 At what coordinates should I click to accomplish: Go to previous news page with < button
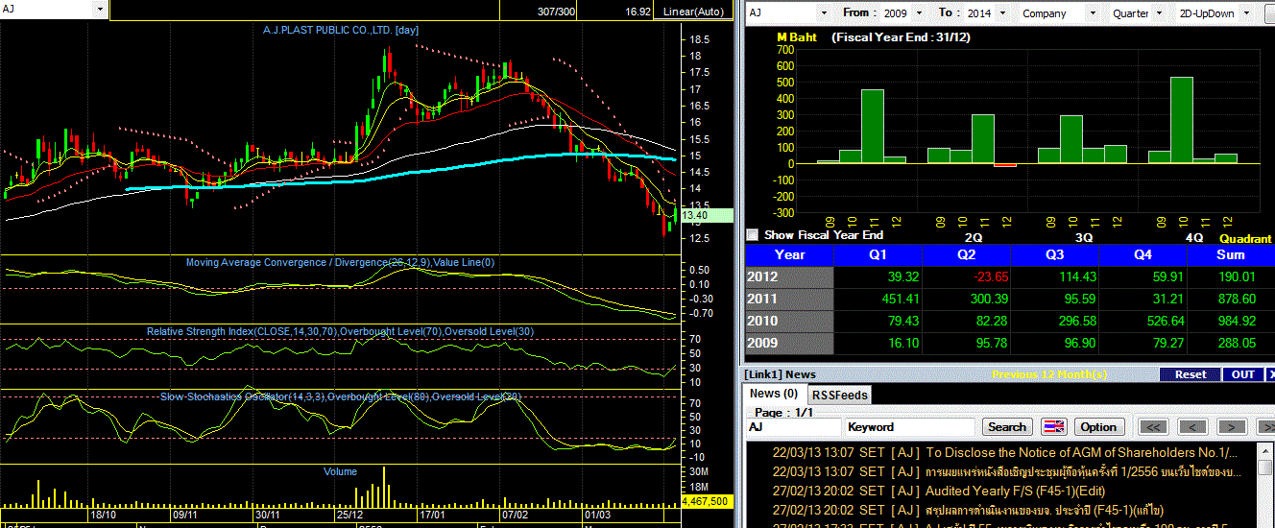(1192, 427)
